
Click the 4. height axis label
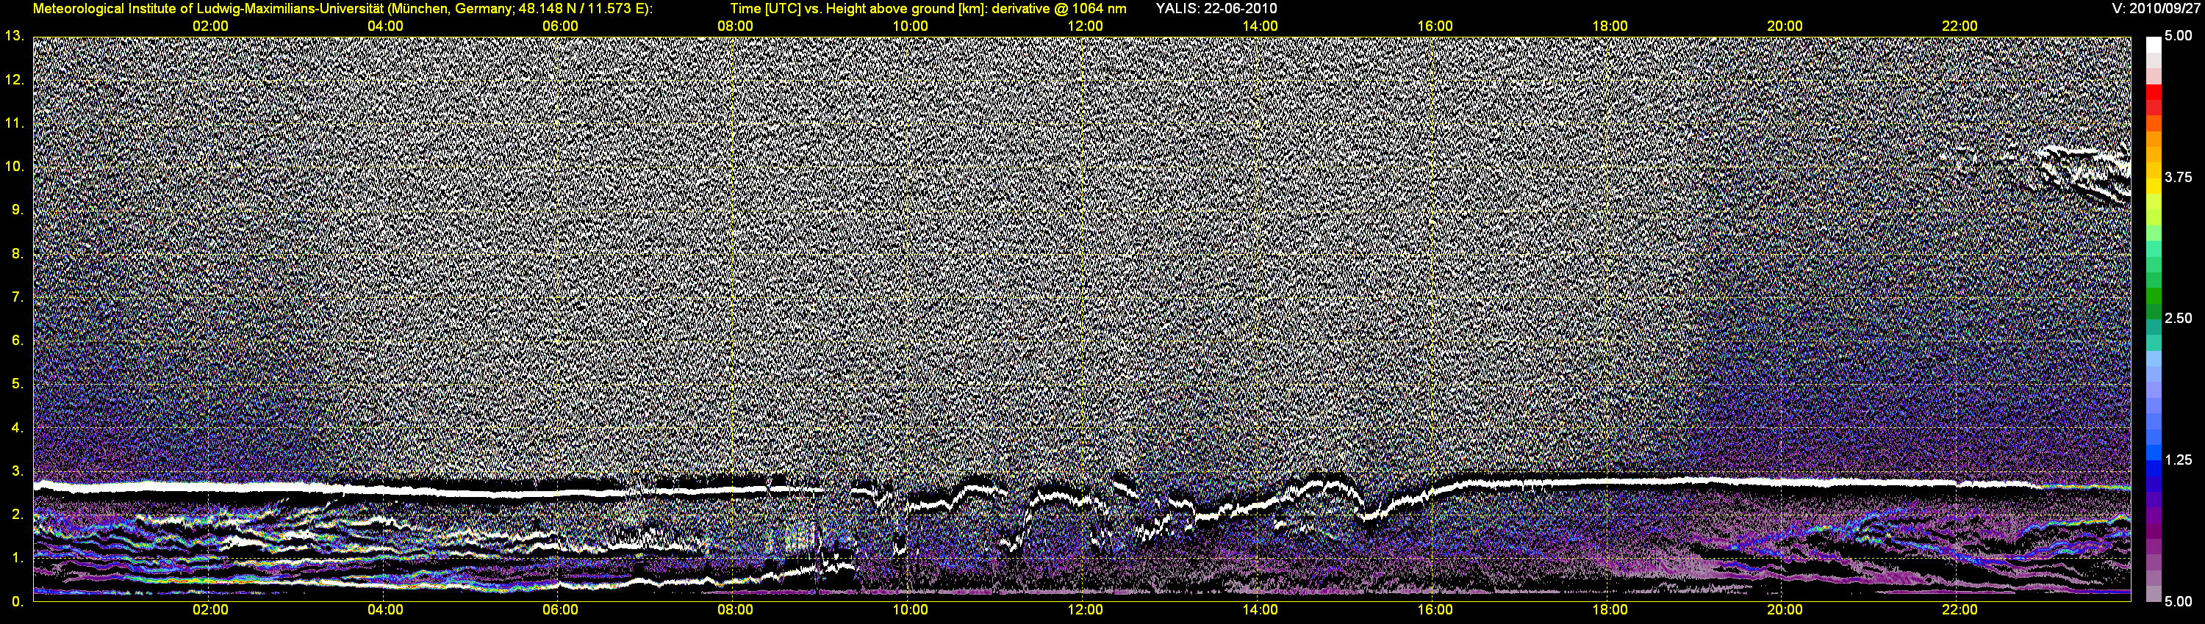click(x=18, y=427)
